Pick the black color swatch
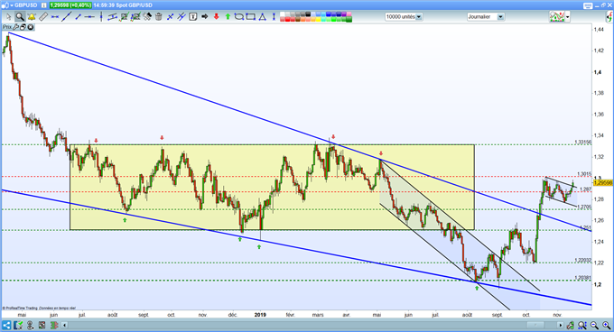Image resolution: width=614 pixels, height=332 pixels. pyautogui.click(x=308, y=14)
